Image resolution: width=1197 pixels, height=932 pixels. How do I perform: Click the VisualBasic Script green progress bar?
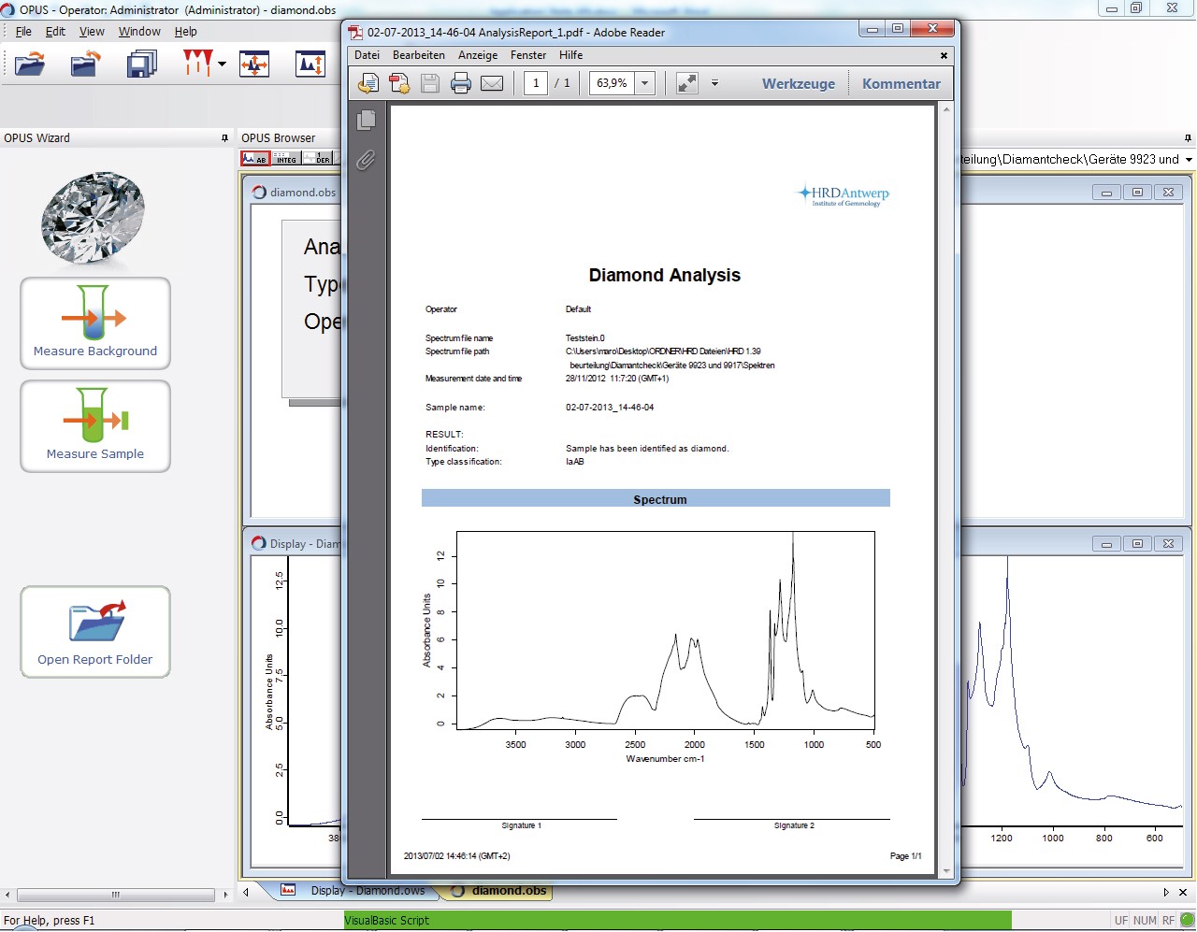pyautogui.click(x=678, y=921)
